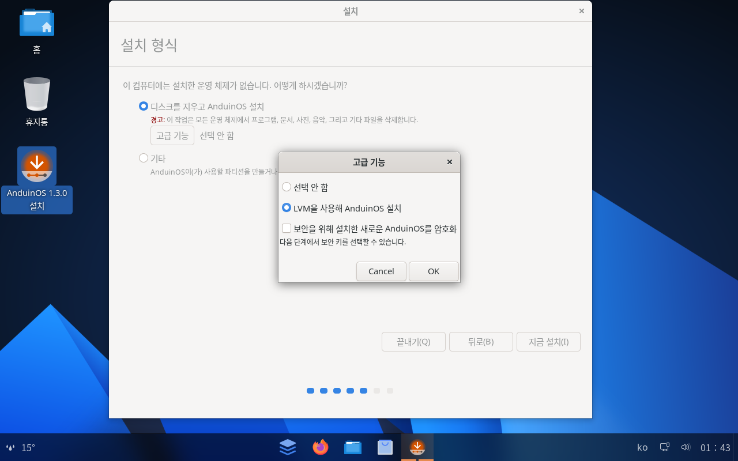Click the '지금 설치(I)' install now button
The image size is (738, 461).
tap(548, 342)
